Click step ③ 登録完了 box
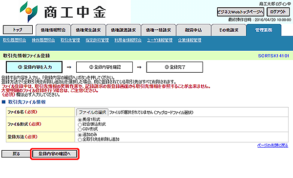This screenshot has width=293, height=178. [x=174, y=67]
